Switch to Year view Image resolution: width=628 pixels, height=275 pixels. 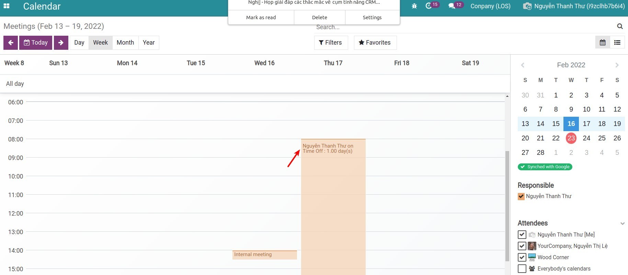149,43
